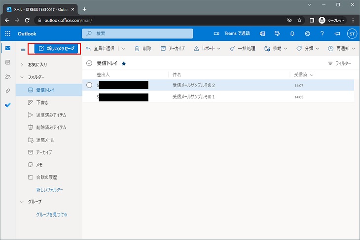Click 新しいメッセージ button
The width and height of the screenshot is (360, 240).
coord(57,48)
